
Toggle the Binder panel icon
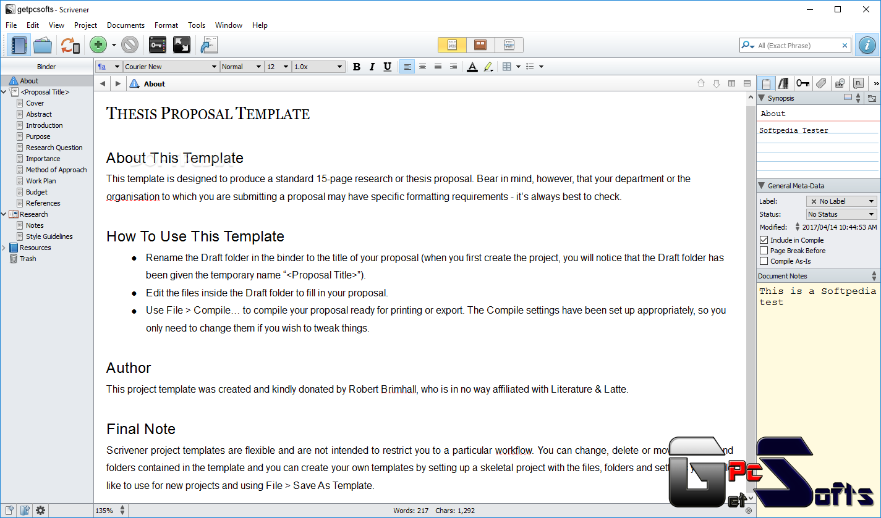click(19, 45)
